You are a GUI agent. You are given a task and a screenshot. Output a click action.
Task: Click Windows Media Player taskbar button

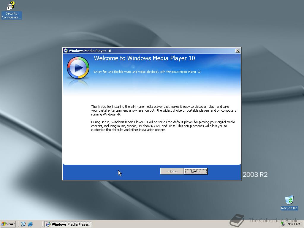[68, 224]
